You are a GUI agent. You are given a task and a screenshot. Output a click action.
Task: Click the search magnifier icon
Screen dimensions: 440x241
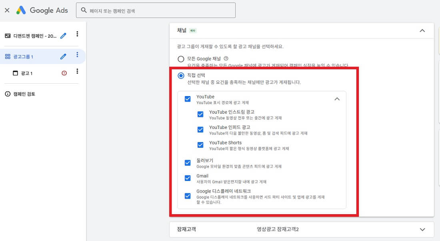[x=84, y=10]
